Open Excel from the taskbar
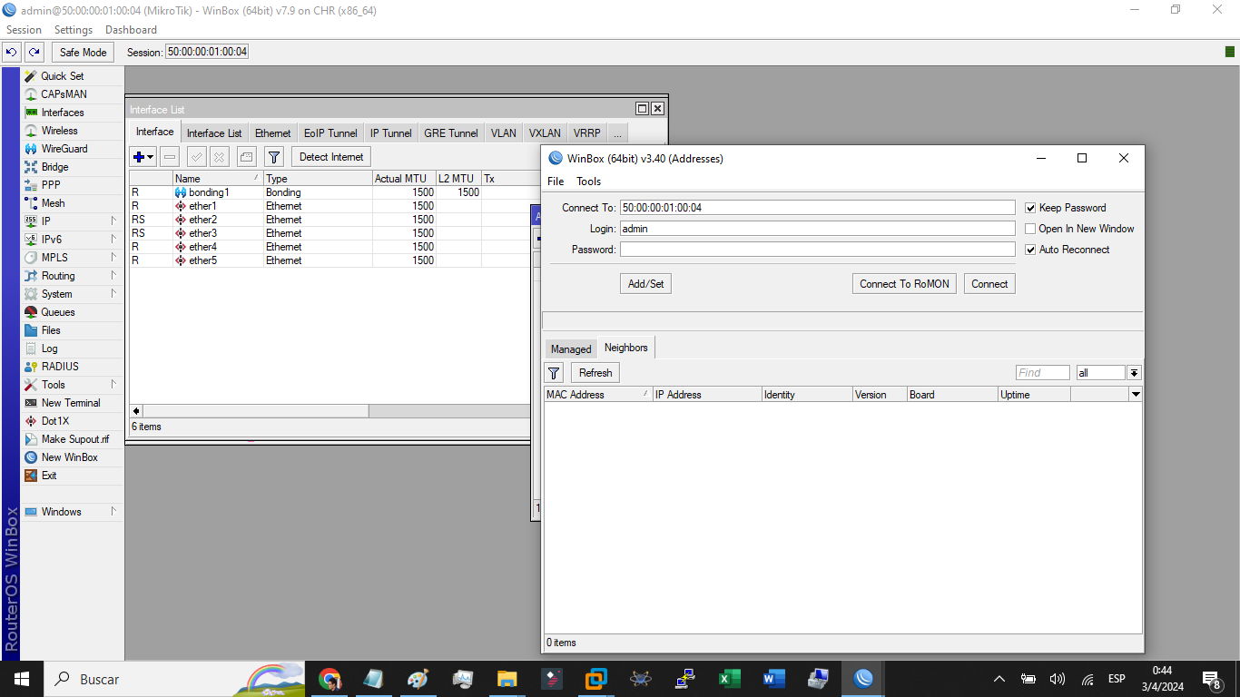1240x697 pixels. [729, 679]
